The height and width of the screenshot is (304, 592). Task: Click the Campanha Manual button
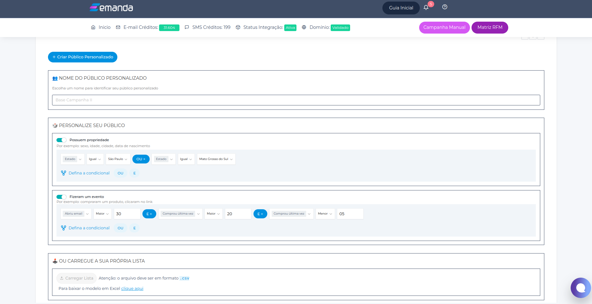(444, 27)
